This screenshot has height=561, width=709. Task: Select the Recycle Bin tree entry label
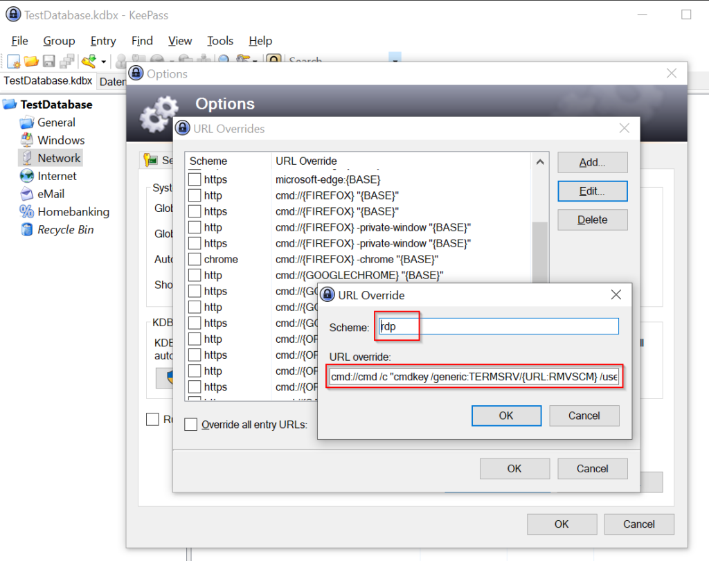(x=66, y=230)
